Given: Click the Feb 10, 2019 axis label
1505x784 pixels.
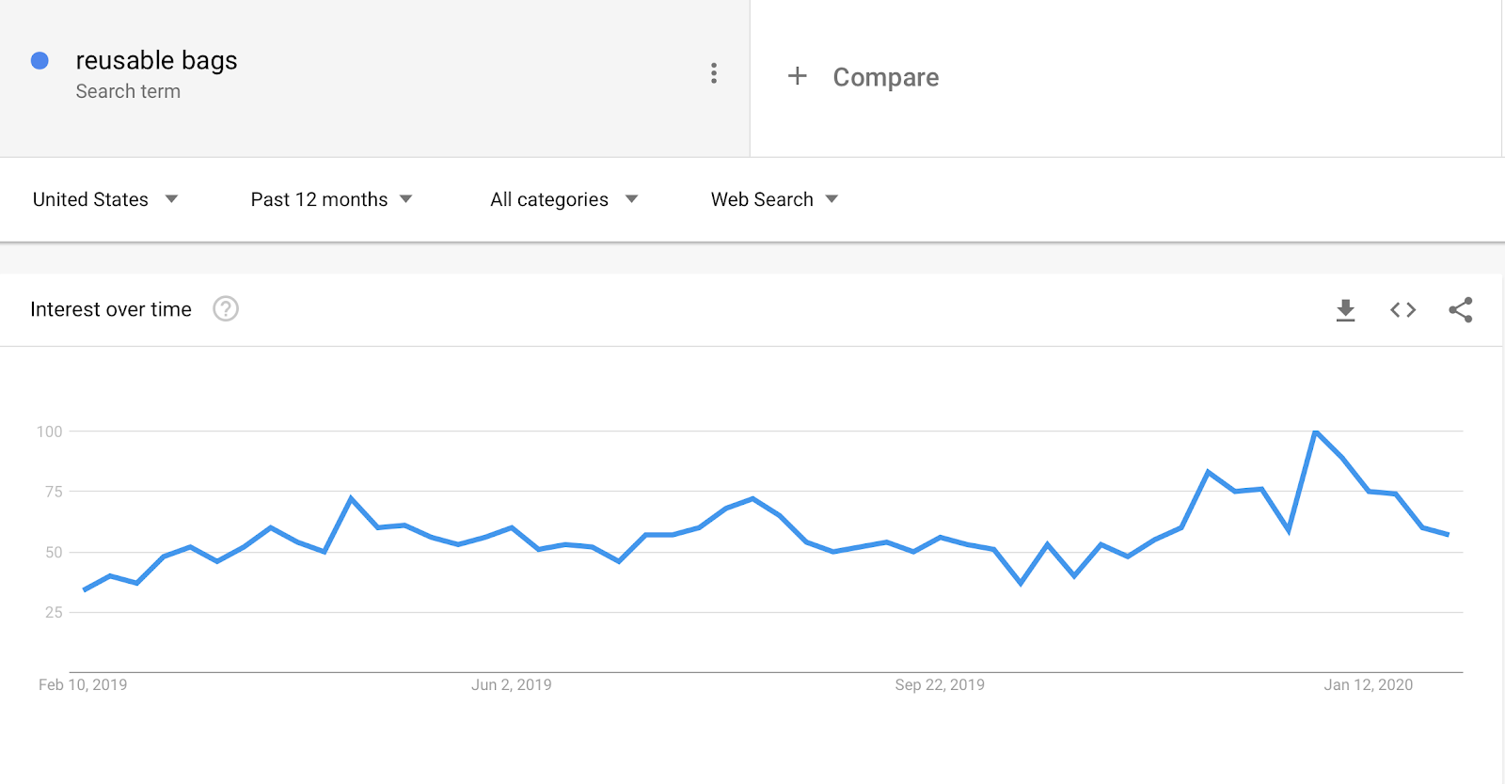Looking at the screenshot, I should click(83, 685).
